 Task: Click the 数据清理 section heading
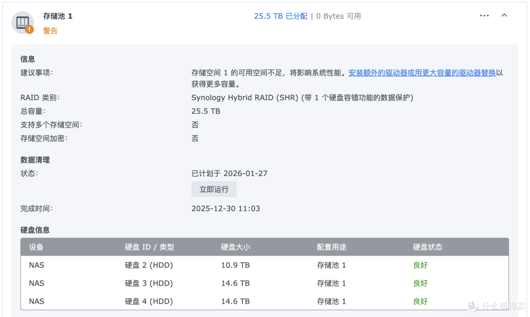[x=35, y=160]
